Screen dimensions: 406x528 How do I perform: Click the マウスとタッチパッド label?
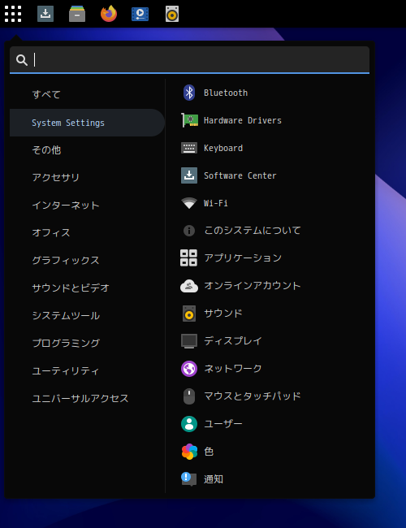click(253, 396)
